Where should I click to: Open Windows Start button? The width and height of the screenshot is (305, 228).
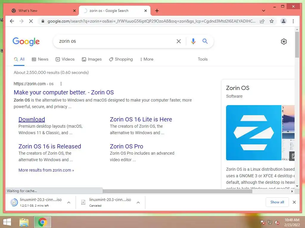click(x=7, y=222)
